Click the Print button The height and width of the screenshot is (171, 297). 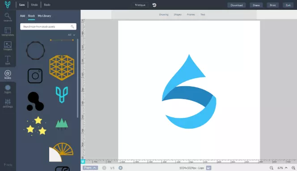pyautogui.click(x=273, y=5)
